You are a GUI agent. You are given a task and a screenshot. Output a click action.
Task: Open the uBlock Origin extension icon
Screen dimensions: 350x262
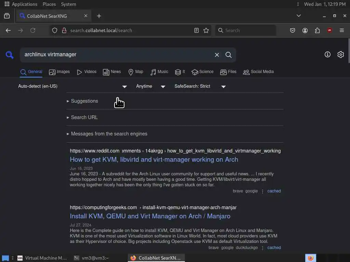(329, 30)
